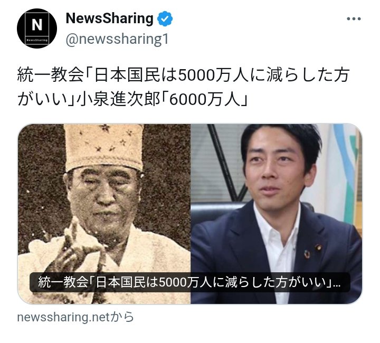Viewport: 380px width, 343px height.
Task: Click the white N letter in the avatar logo
Action: (37, 25)
